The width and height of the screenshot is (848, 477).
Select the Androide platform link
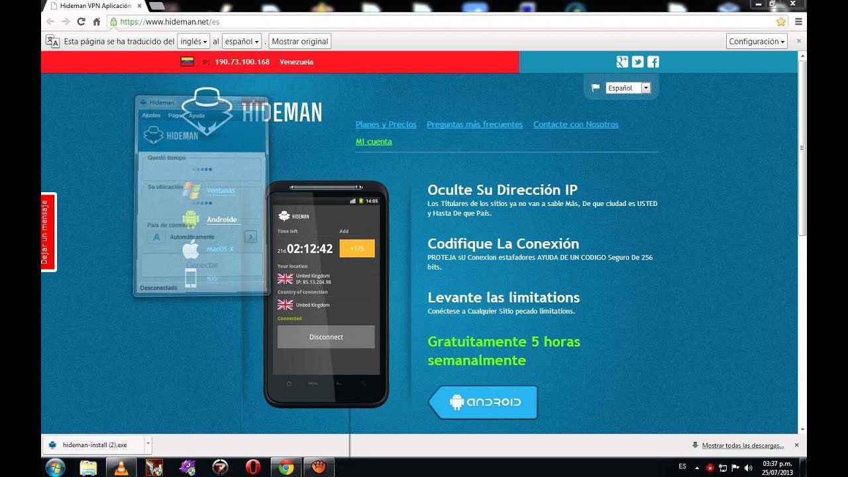[222, 220]
